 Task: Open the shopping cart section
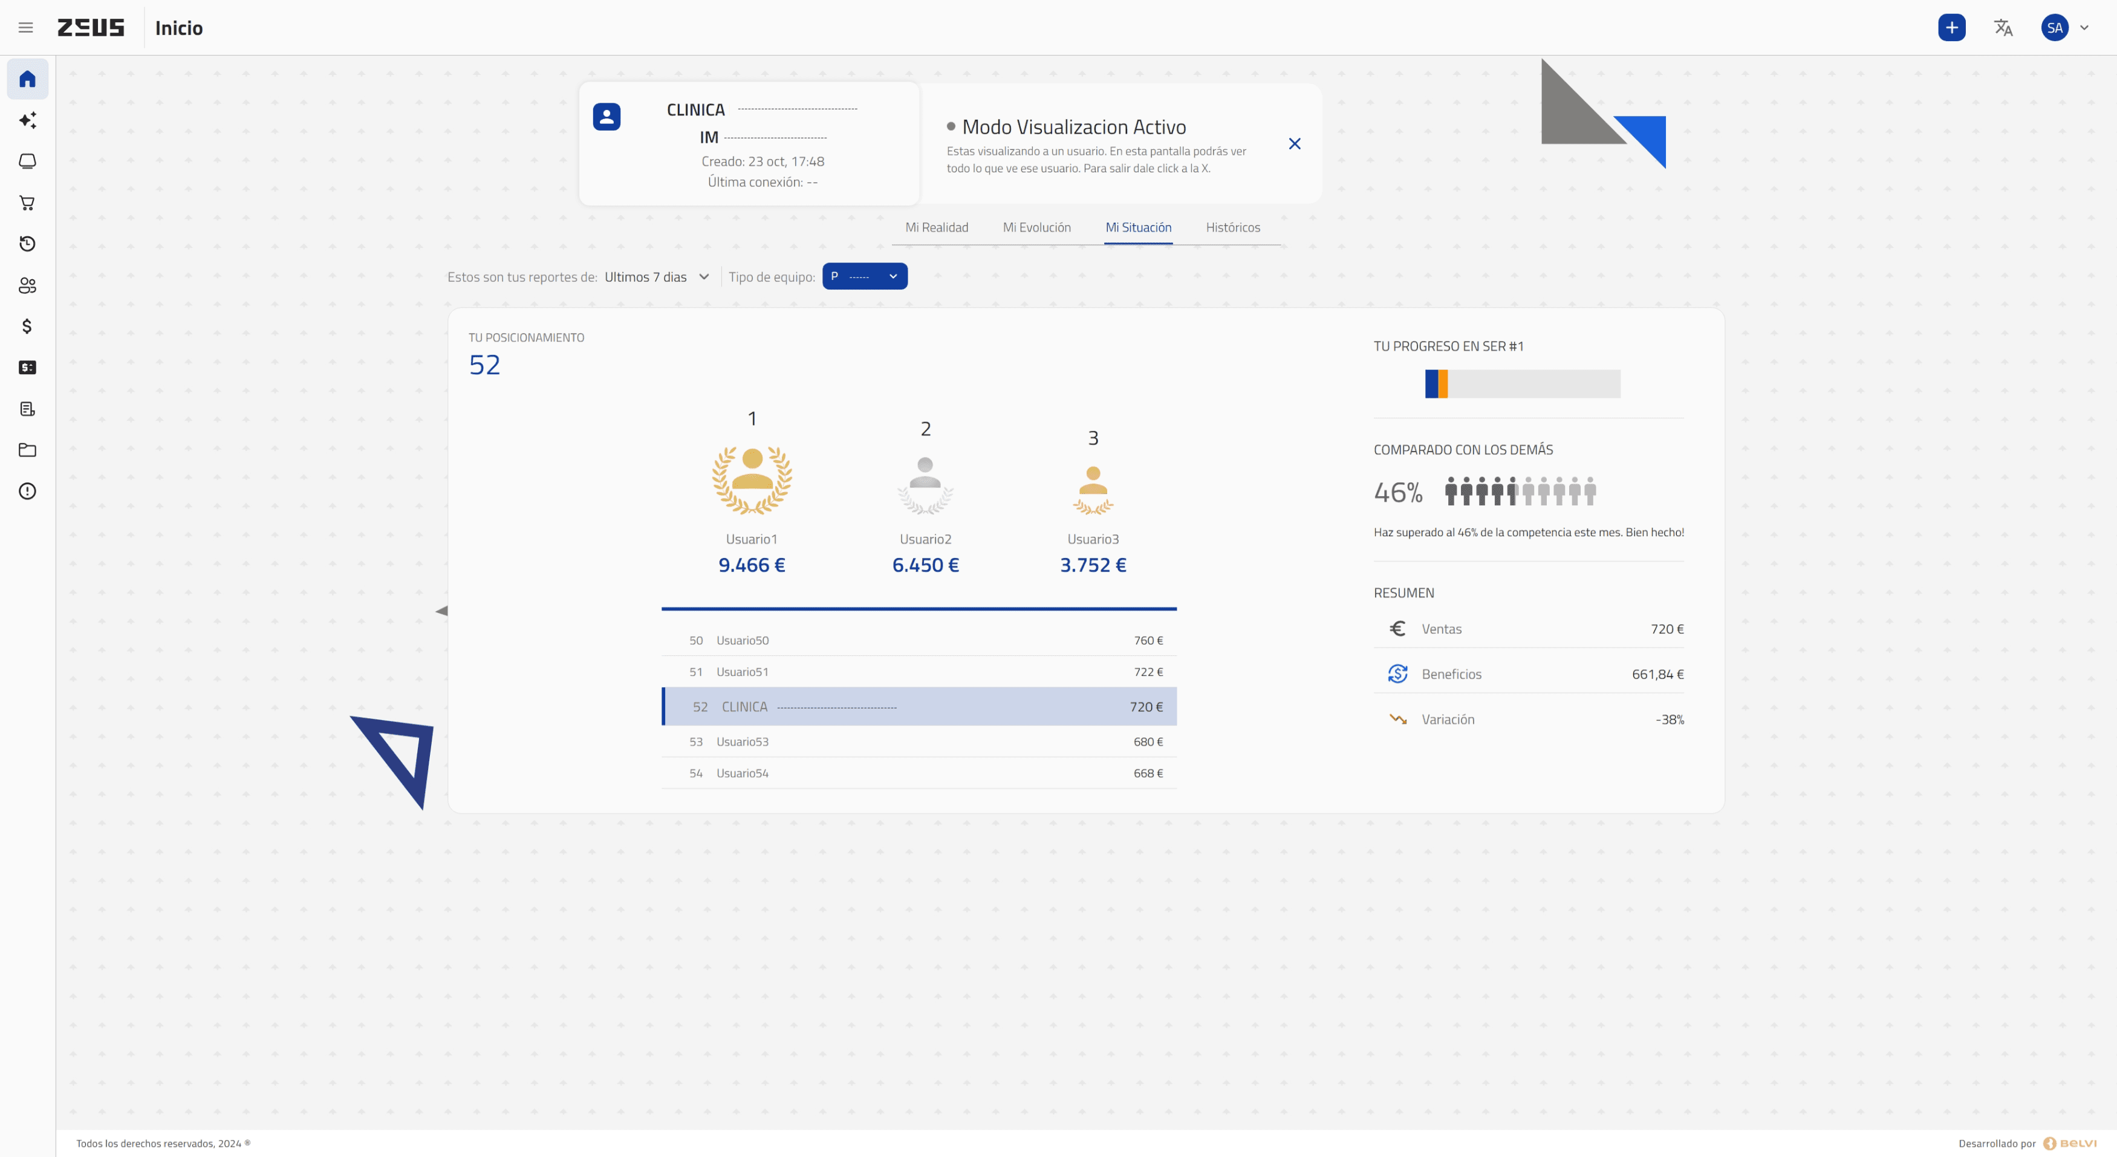click(27, 203)
